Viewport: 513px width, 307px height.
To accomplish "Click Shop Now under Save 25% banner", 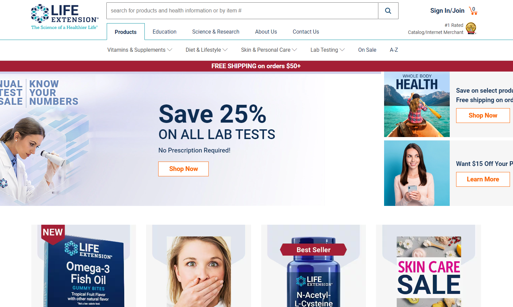I will point(183,169).
